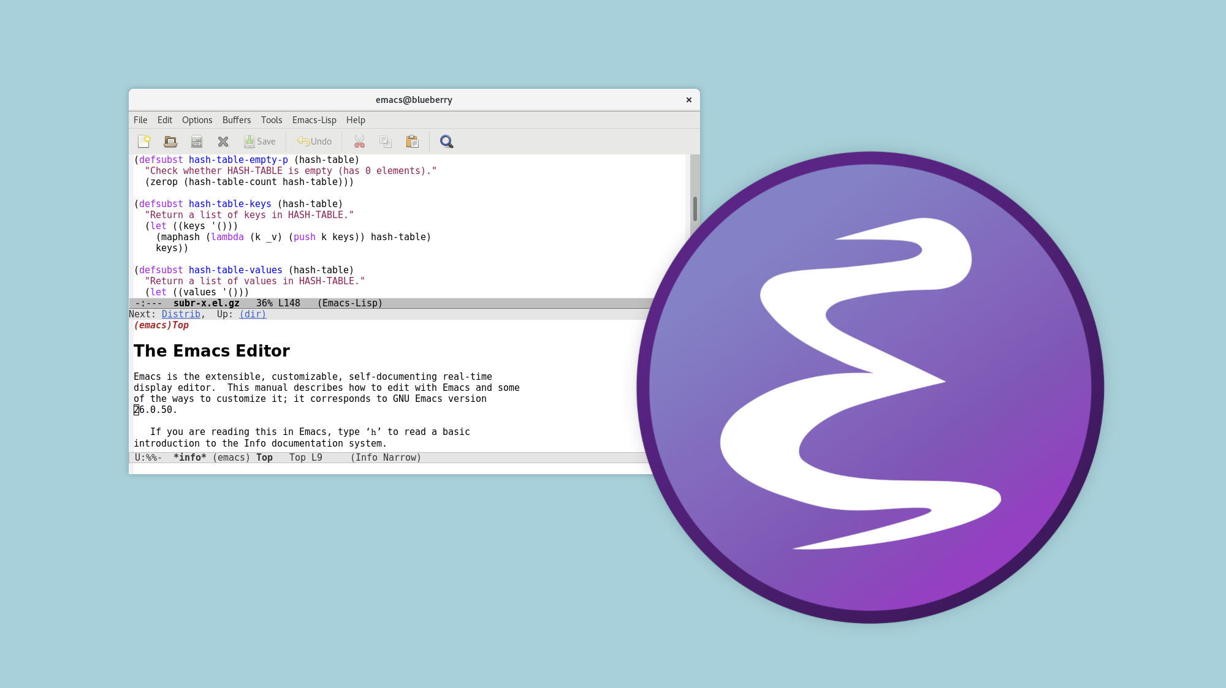Click the New File toolbar icon
1226x688 pixels.
pyautogui.click(x=144, y=142)
